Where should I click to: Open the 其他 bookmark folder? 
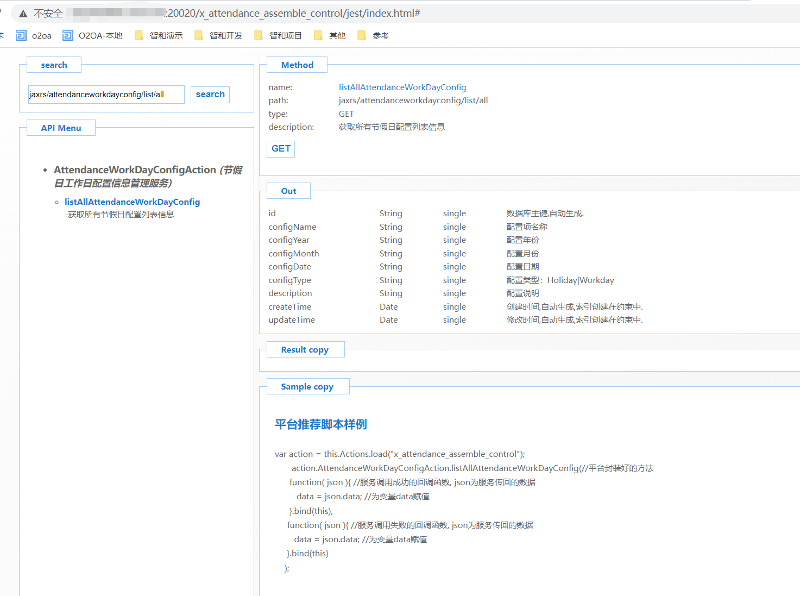(330, 36)
